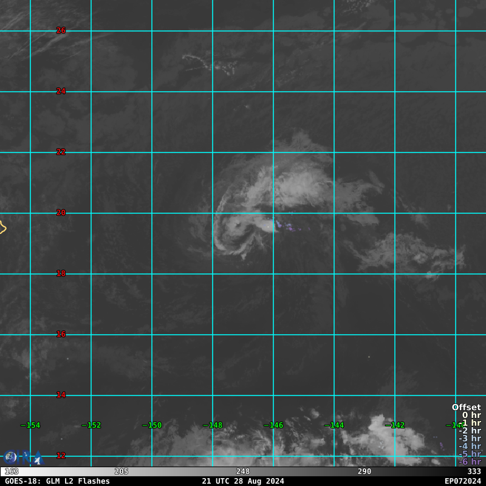Image resolution: width=486 pixels, height=486 pixels.
Task: Select the '0 hr' offset legend entry
Action: point(471,415)
